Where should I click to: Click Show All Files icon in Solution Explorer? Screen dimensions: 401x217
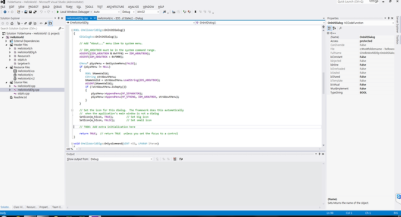tap(35, 23)
